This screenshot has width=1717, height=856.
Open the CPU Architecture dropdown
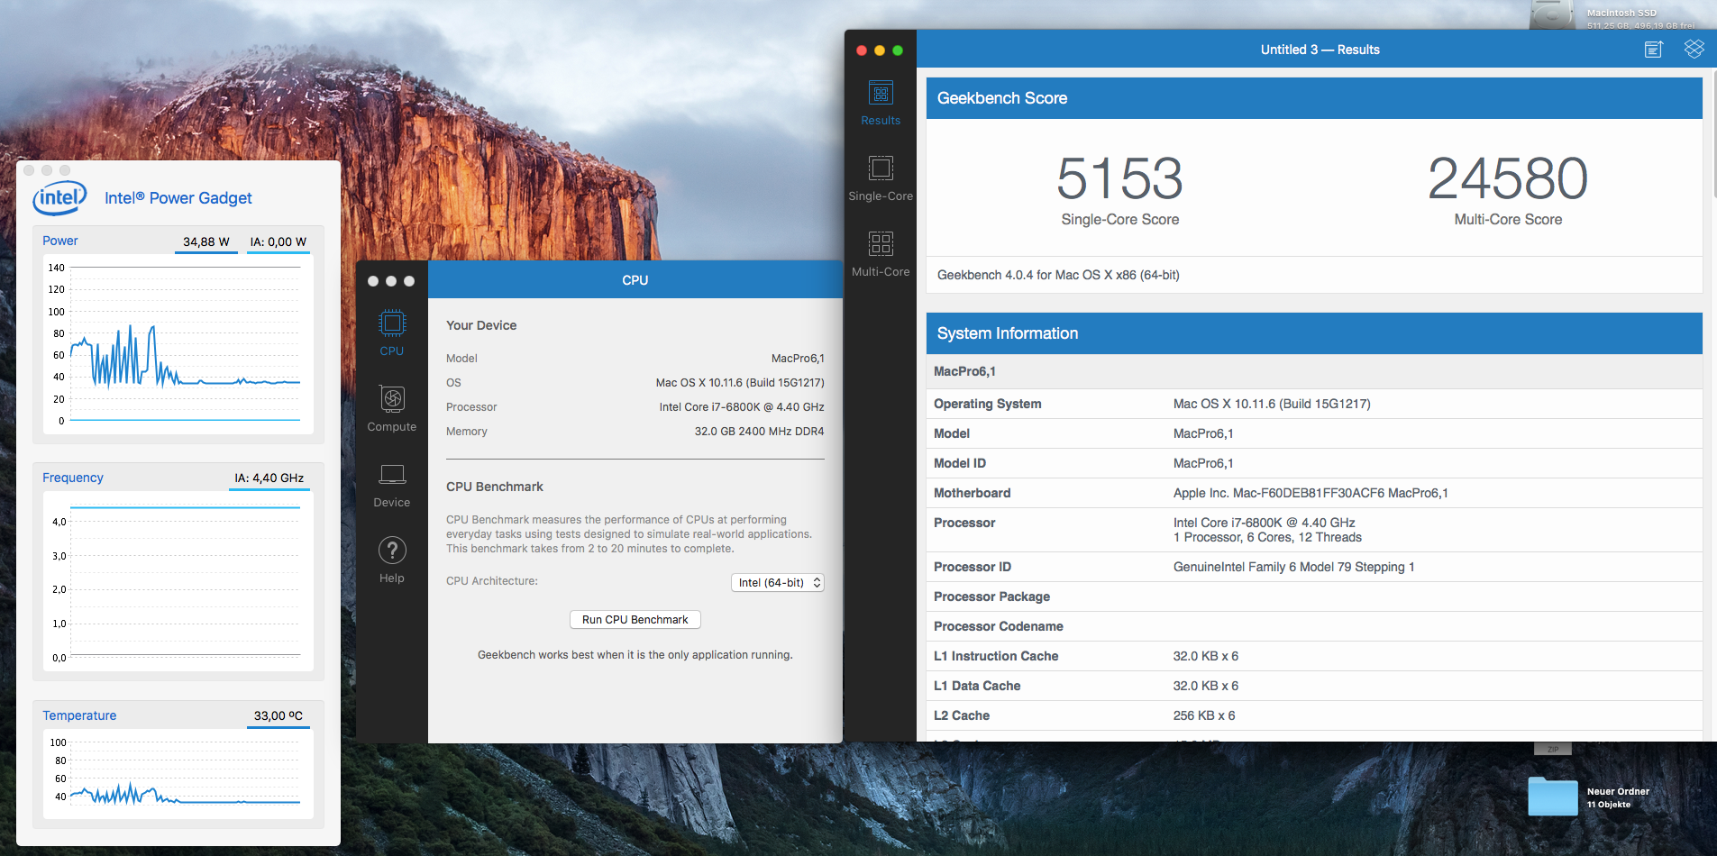777,583
